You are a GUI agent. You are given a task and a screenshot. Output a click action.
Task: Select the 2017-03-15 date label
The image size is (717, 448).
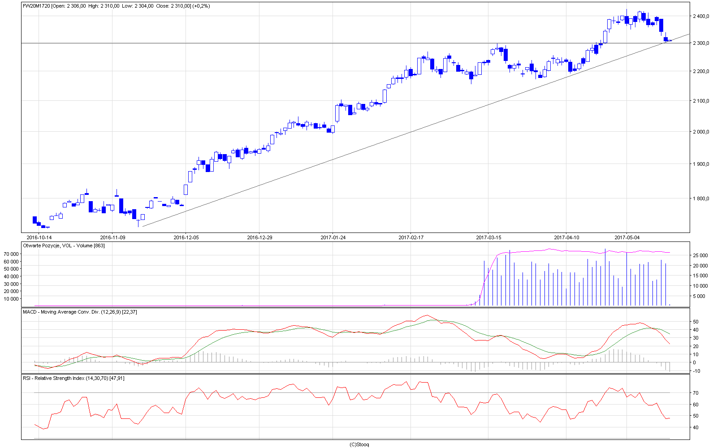[488, 237]
